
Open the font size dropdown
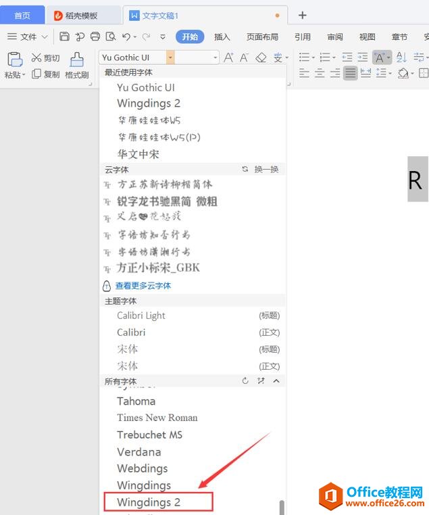click(216, 57)
